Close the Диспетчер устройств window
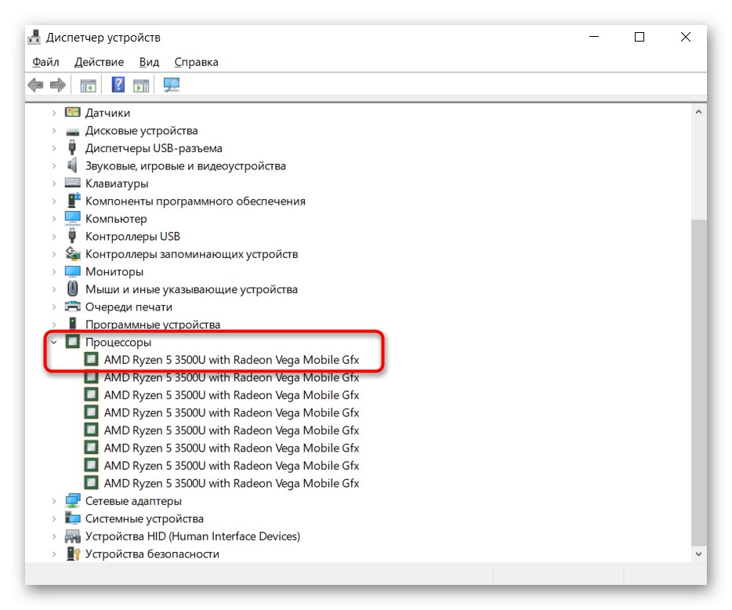The image size is (732, 610). coord(685,37)
